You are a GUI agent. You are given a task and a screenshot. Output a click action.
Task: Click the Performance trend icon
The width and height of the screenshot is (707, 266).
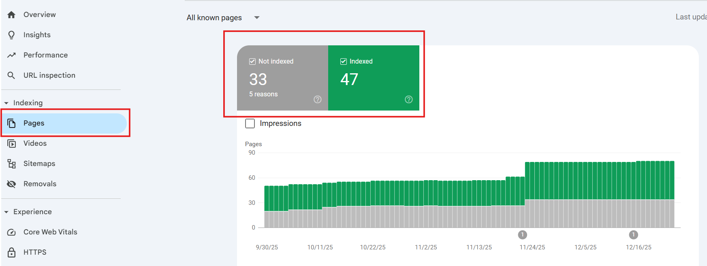click(x=11, y=55)
